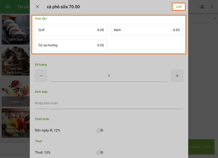Select the Quế topping option
This screenshot has width=218, height=158.
71,30
